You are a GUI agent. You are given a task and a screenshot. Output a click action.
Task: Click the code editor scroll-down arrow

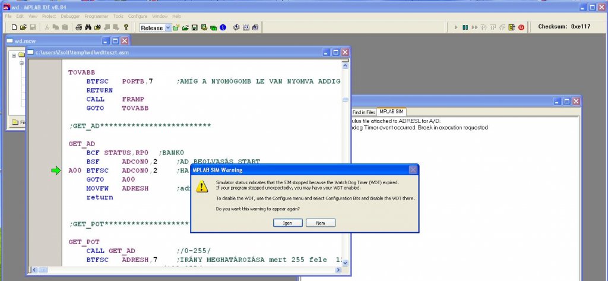pyautogui.click(x=345, y=263)
